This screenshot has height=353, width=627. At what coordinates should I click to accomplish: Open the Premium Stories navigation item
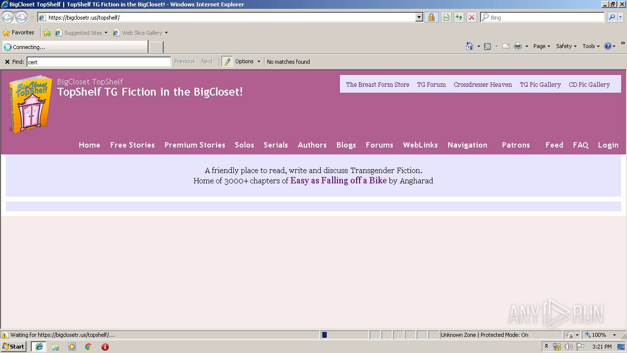[195, 145]
